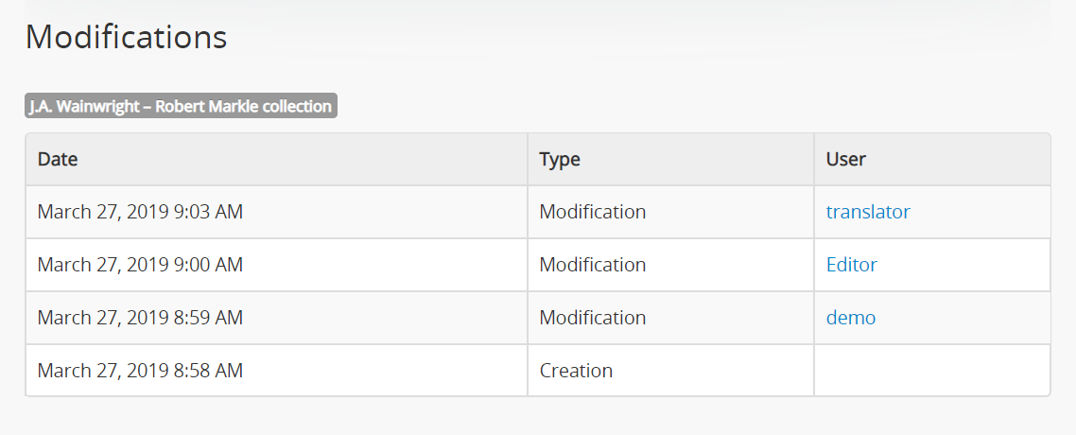Click the Creation type cell
This screenshot has height=435, width=1076.
pyautogui.click(x=576, y=371)
